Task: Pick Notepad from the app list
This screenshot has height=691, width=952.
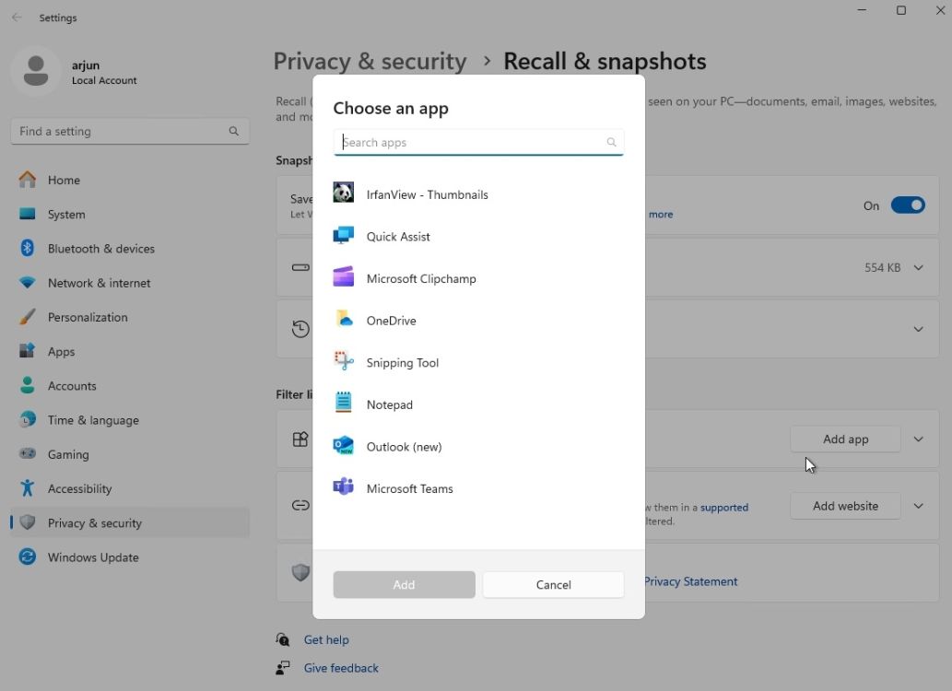Action: point(478,404)
